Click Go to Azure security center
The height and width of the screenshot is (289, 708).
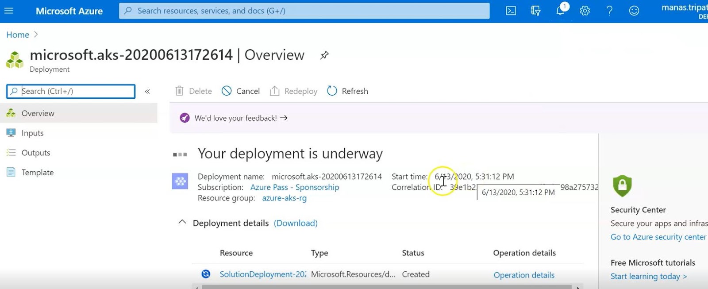coord(658,237)
